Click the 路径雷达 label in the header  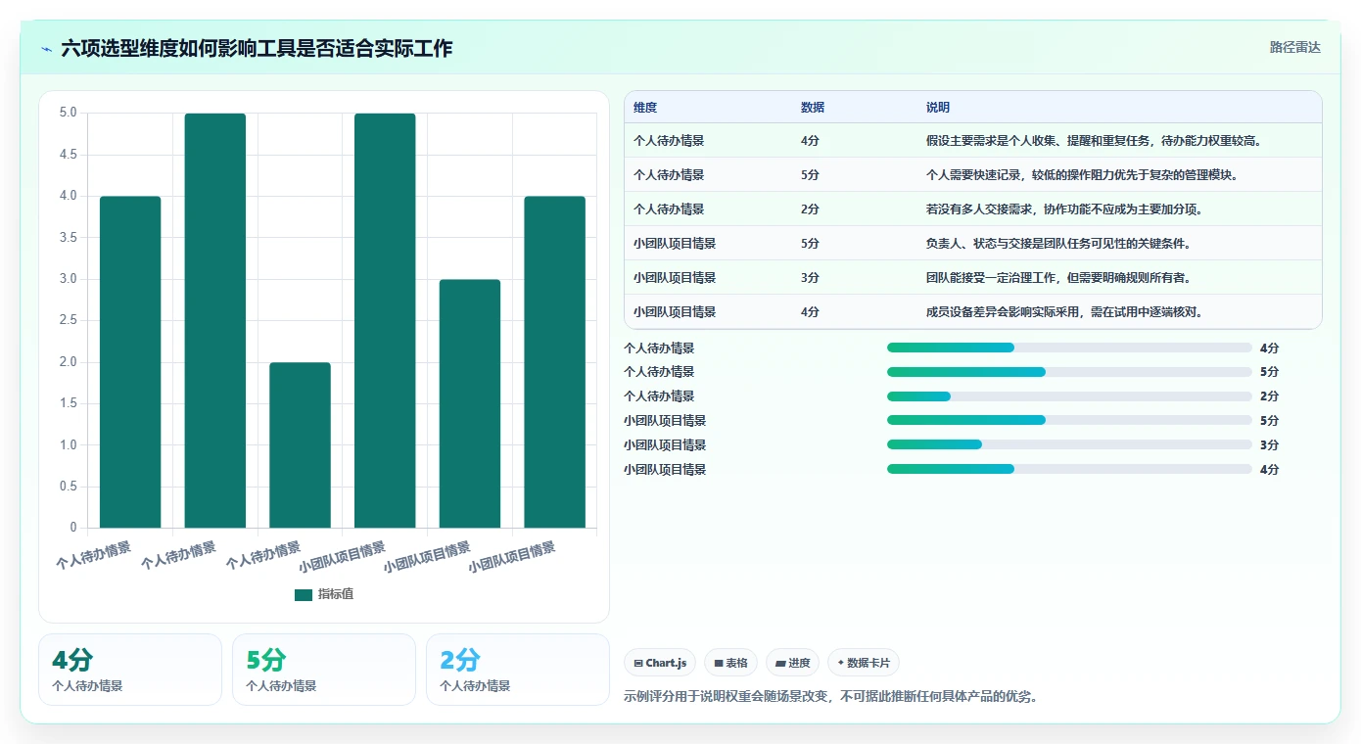[1294, 47]
